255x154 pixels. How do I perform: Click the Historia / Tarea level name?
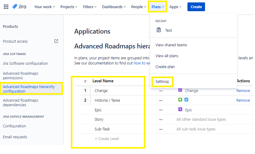(x=107, y=100)
